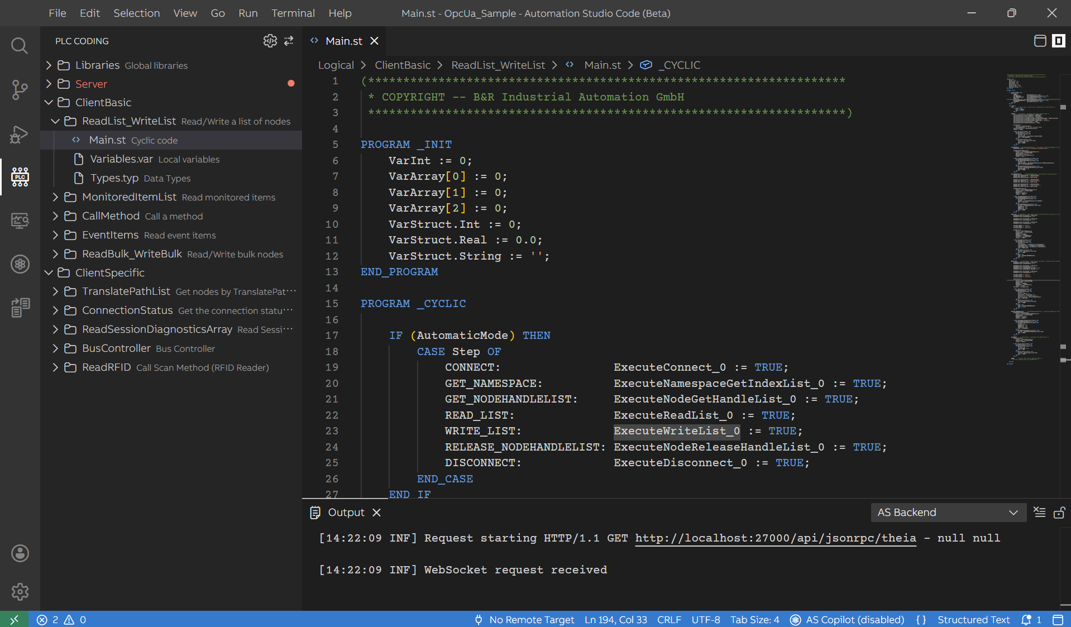Expand the CallMethod folder

tap(55, 216)
